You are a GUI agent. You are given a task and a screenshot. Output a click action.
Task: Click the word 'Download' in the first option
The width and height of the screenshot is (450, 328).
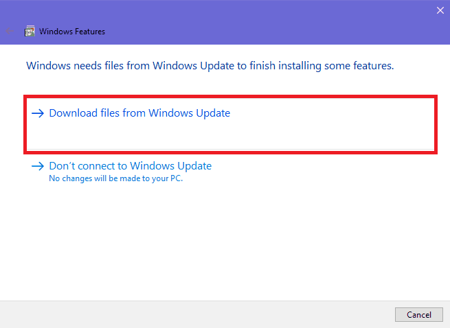(x=74, y=113)
